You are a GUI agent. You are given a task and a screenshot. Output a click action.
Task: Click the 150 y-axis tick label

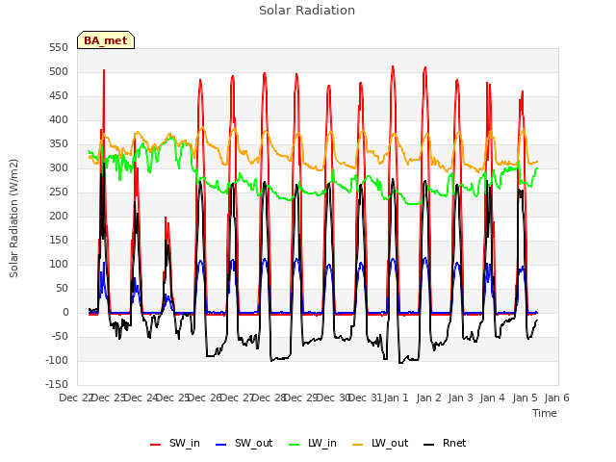point(59,240)
